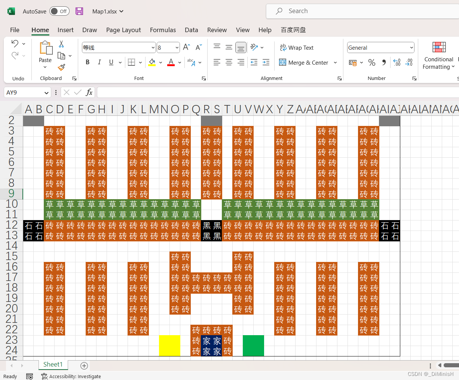The image size is (459, 380).
Task: Click the Save icon in title bar
Action: click(79, 11)
